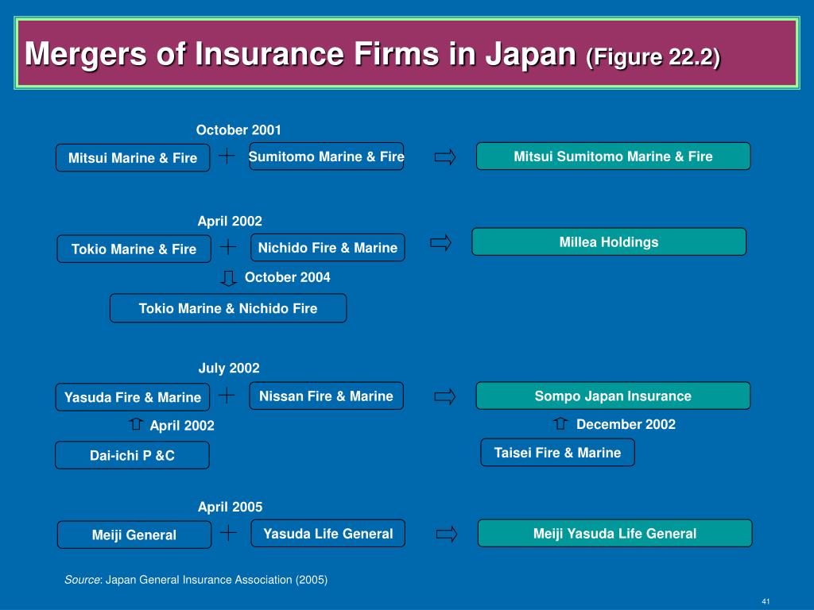Screen dimensions: 814x610
Task: Click the arrow pointing to Meiji Yasuda Life General
Action: [x=447, y=535]
